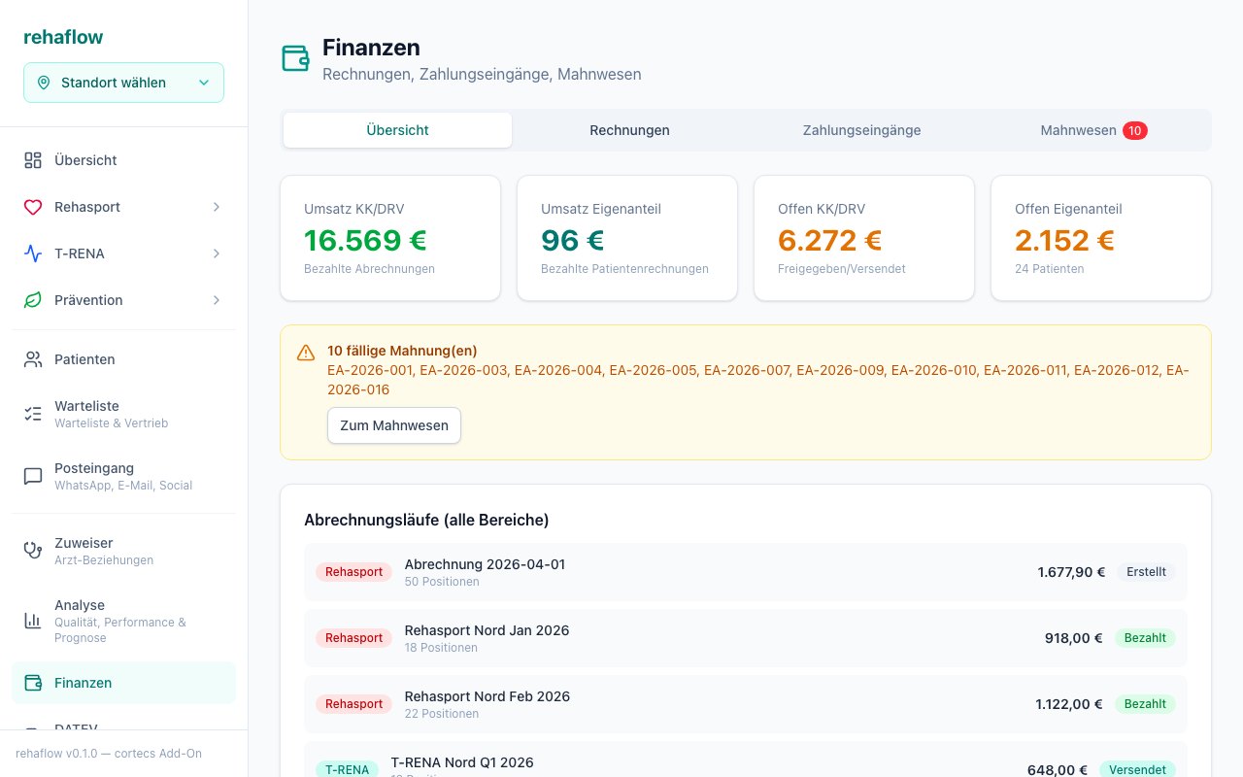Switch to the Rechnungen tab
The height and width of the screenshot is (777, 1243).
(x=629, y=129)
